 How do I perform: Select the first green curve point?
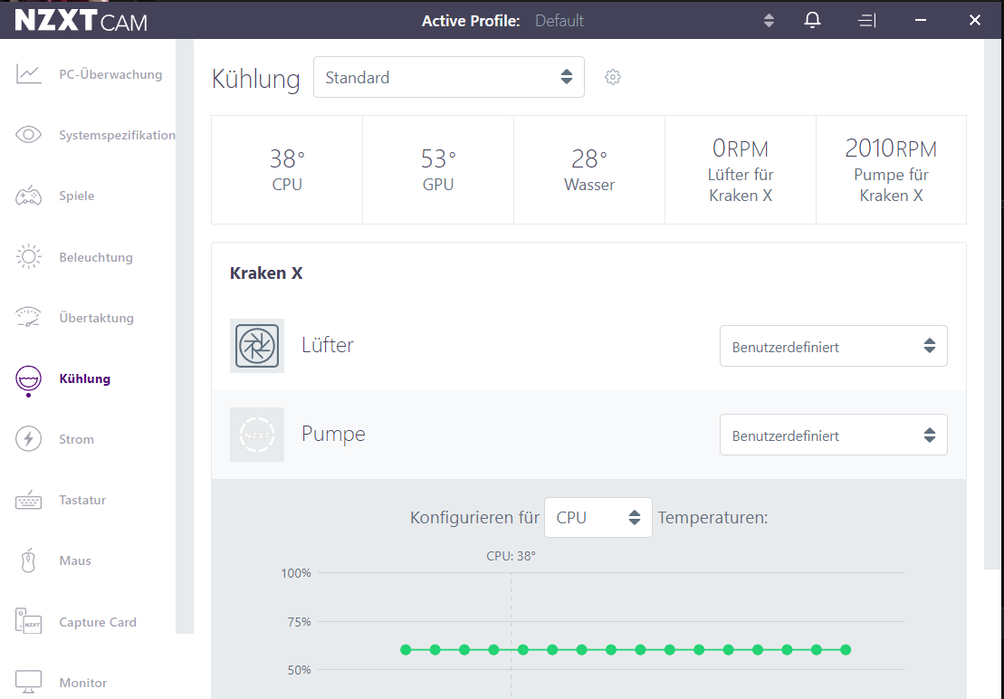[406, 650]
